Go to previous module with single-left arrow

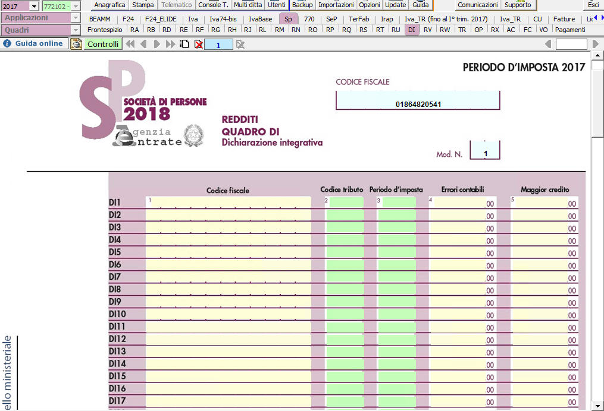point(143,44)
